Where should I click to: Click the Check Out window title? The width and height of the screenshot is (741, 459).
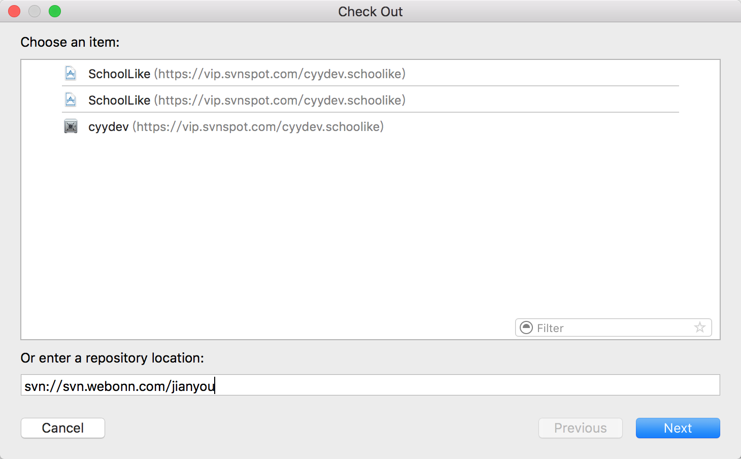tap(371, 12)
